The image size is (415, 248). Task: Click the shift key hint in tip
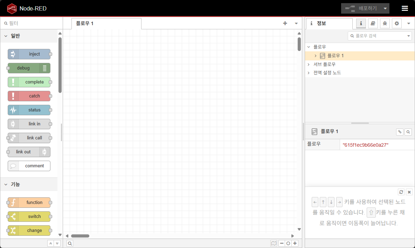click(x=371, y=212)
